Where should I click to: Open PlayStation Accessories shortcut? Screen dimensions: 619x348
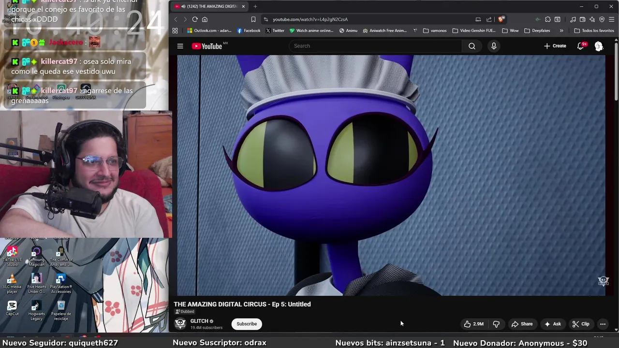tap(61, 284)
